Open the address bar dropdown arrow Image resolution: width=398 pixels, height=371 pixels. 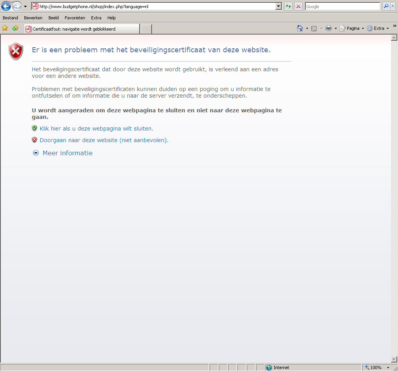point(278,7)
